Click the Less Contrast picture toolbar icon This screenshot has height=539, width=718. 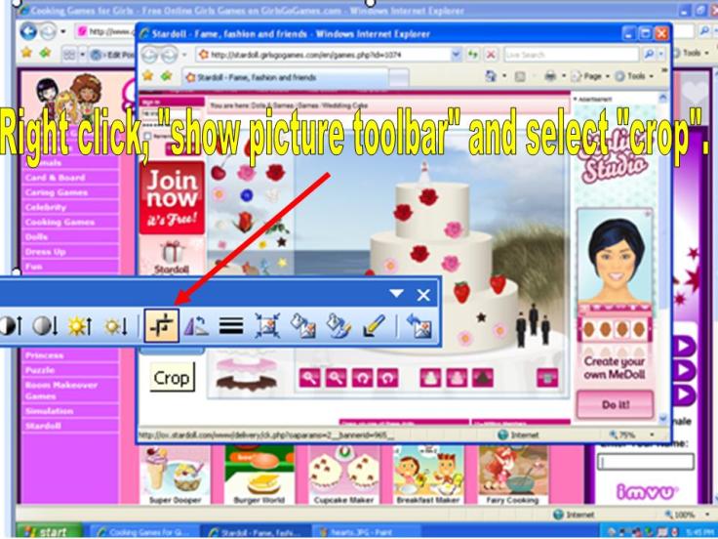click(x=45, y=326)
